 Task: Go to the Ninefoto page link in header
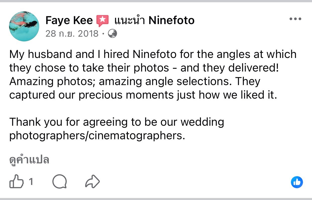[x=171, y=20]
